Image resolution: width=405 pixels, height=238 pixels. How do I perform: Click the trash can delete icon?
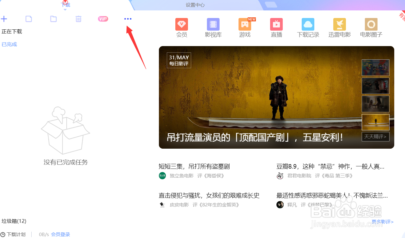click(78, 19)
